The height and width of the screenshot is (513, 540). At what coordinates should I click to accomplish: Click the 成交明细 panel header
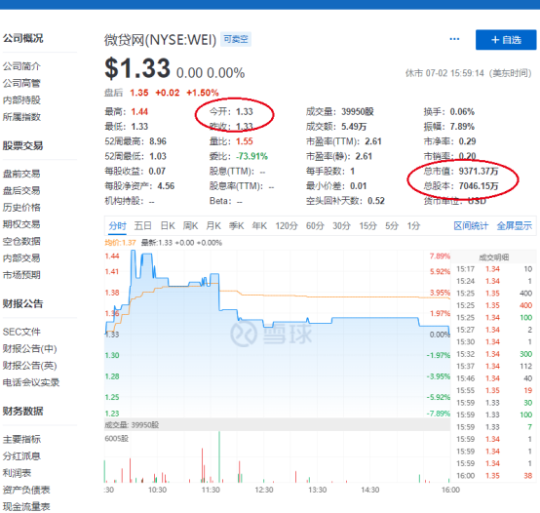pos(494,257)
